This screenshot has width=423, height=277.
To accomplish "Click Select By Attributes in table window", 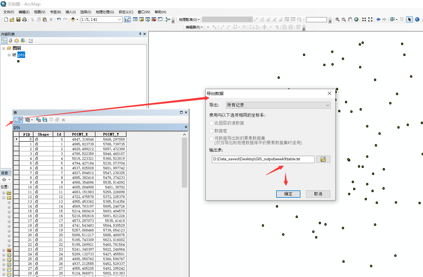I will click(x=39, y=120).
